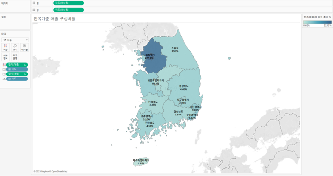Image resolution: width=333 pixels, height=176 pixels.
Task: Click the 필터 (Filters) shelf header
Action: [4, 17]
